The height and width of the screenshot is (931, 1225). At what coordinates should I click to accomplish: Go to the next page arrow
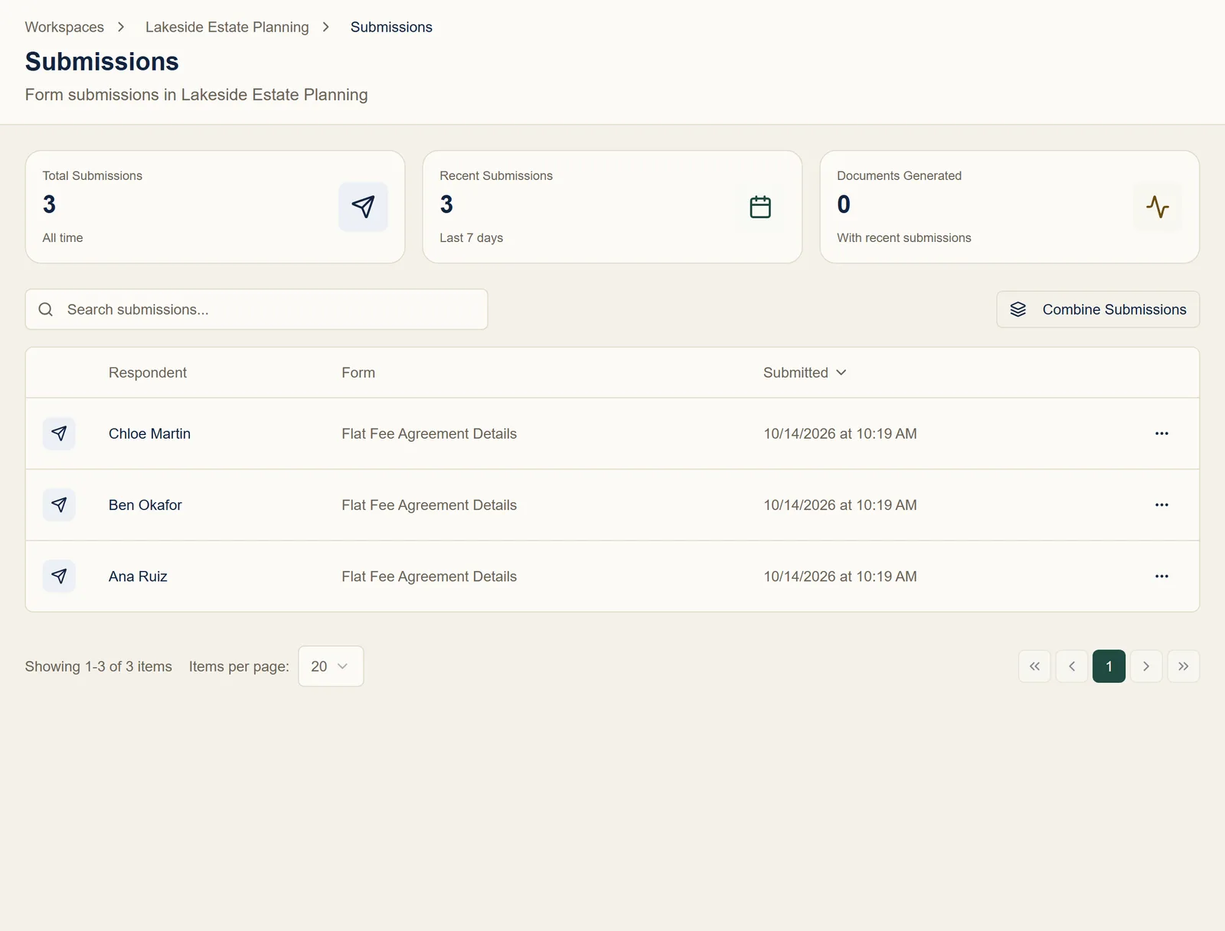point(1146,666)
